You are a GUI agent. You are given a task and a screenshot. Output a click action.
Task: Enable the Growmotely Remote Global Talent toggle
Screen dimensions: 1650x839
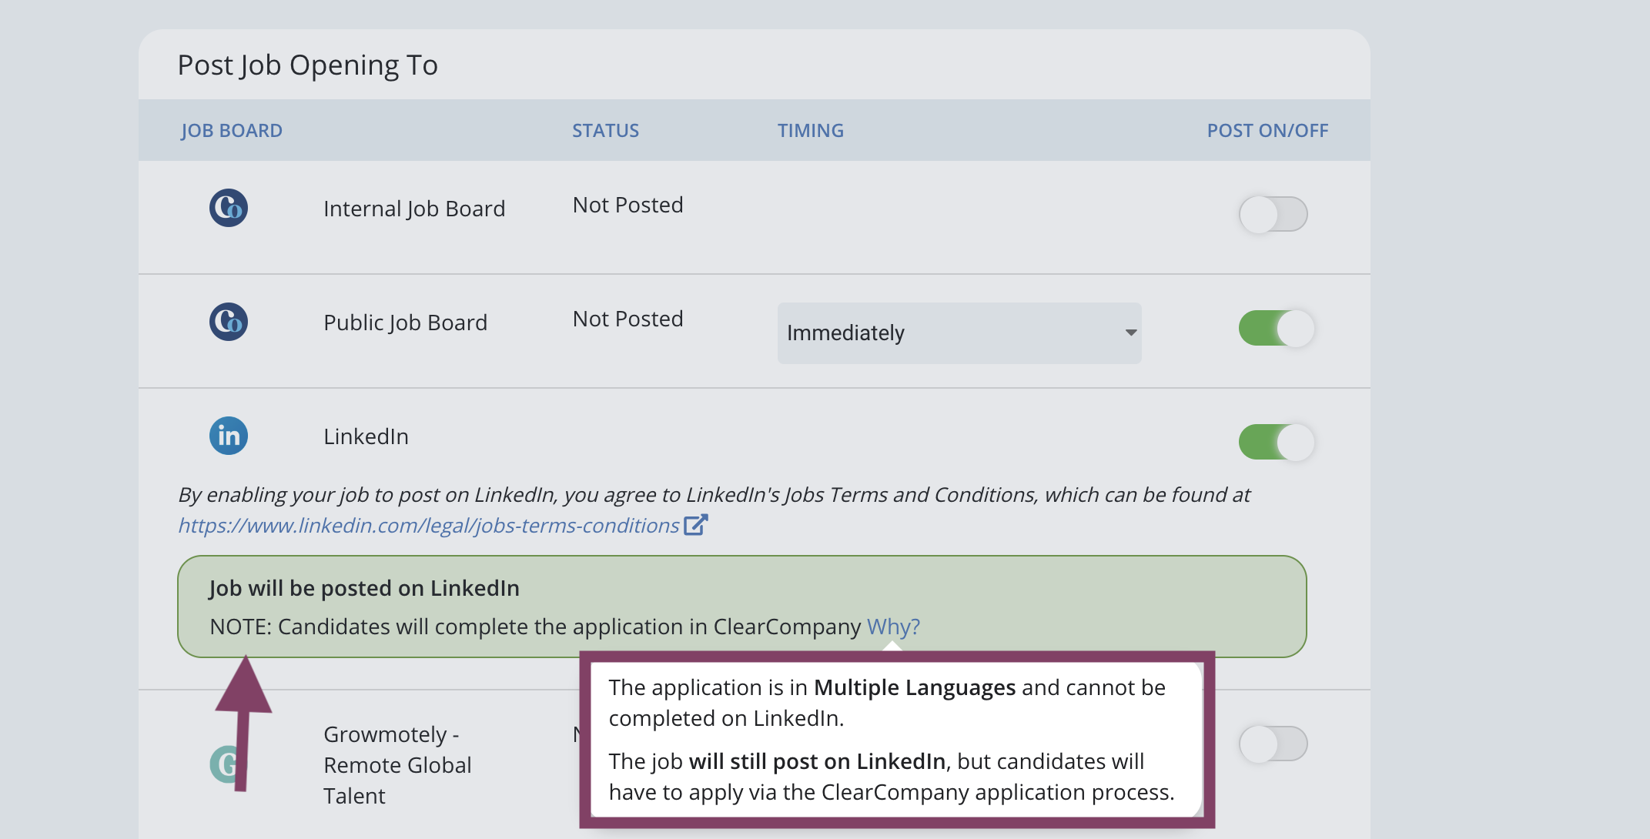[1273, 744]
